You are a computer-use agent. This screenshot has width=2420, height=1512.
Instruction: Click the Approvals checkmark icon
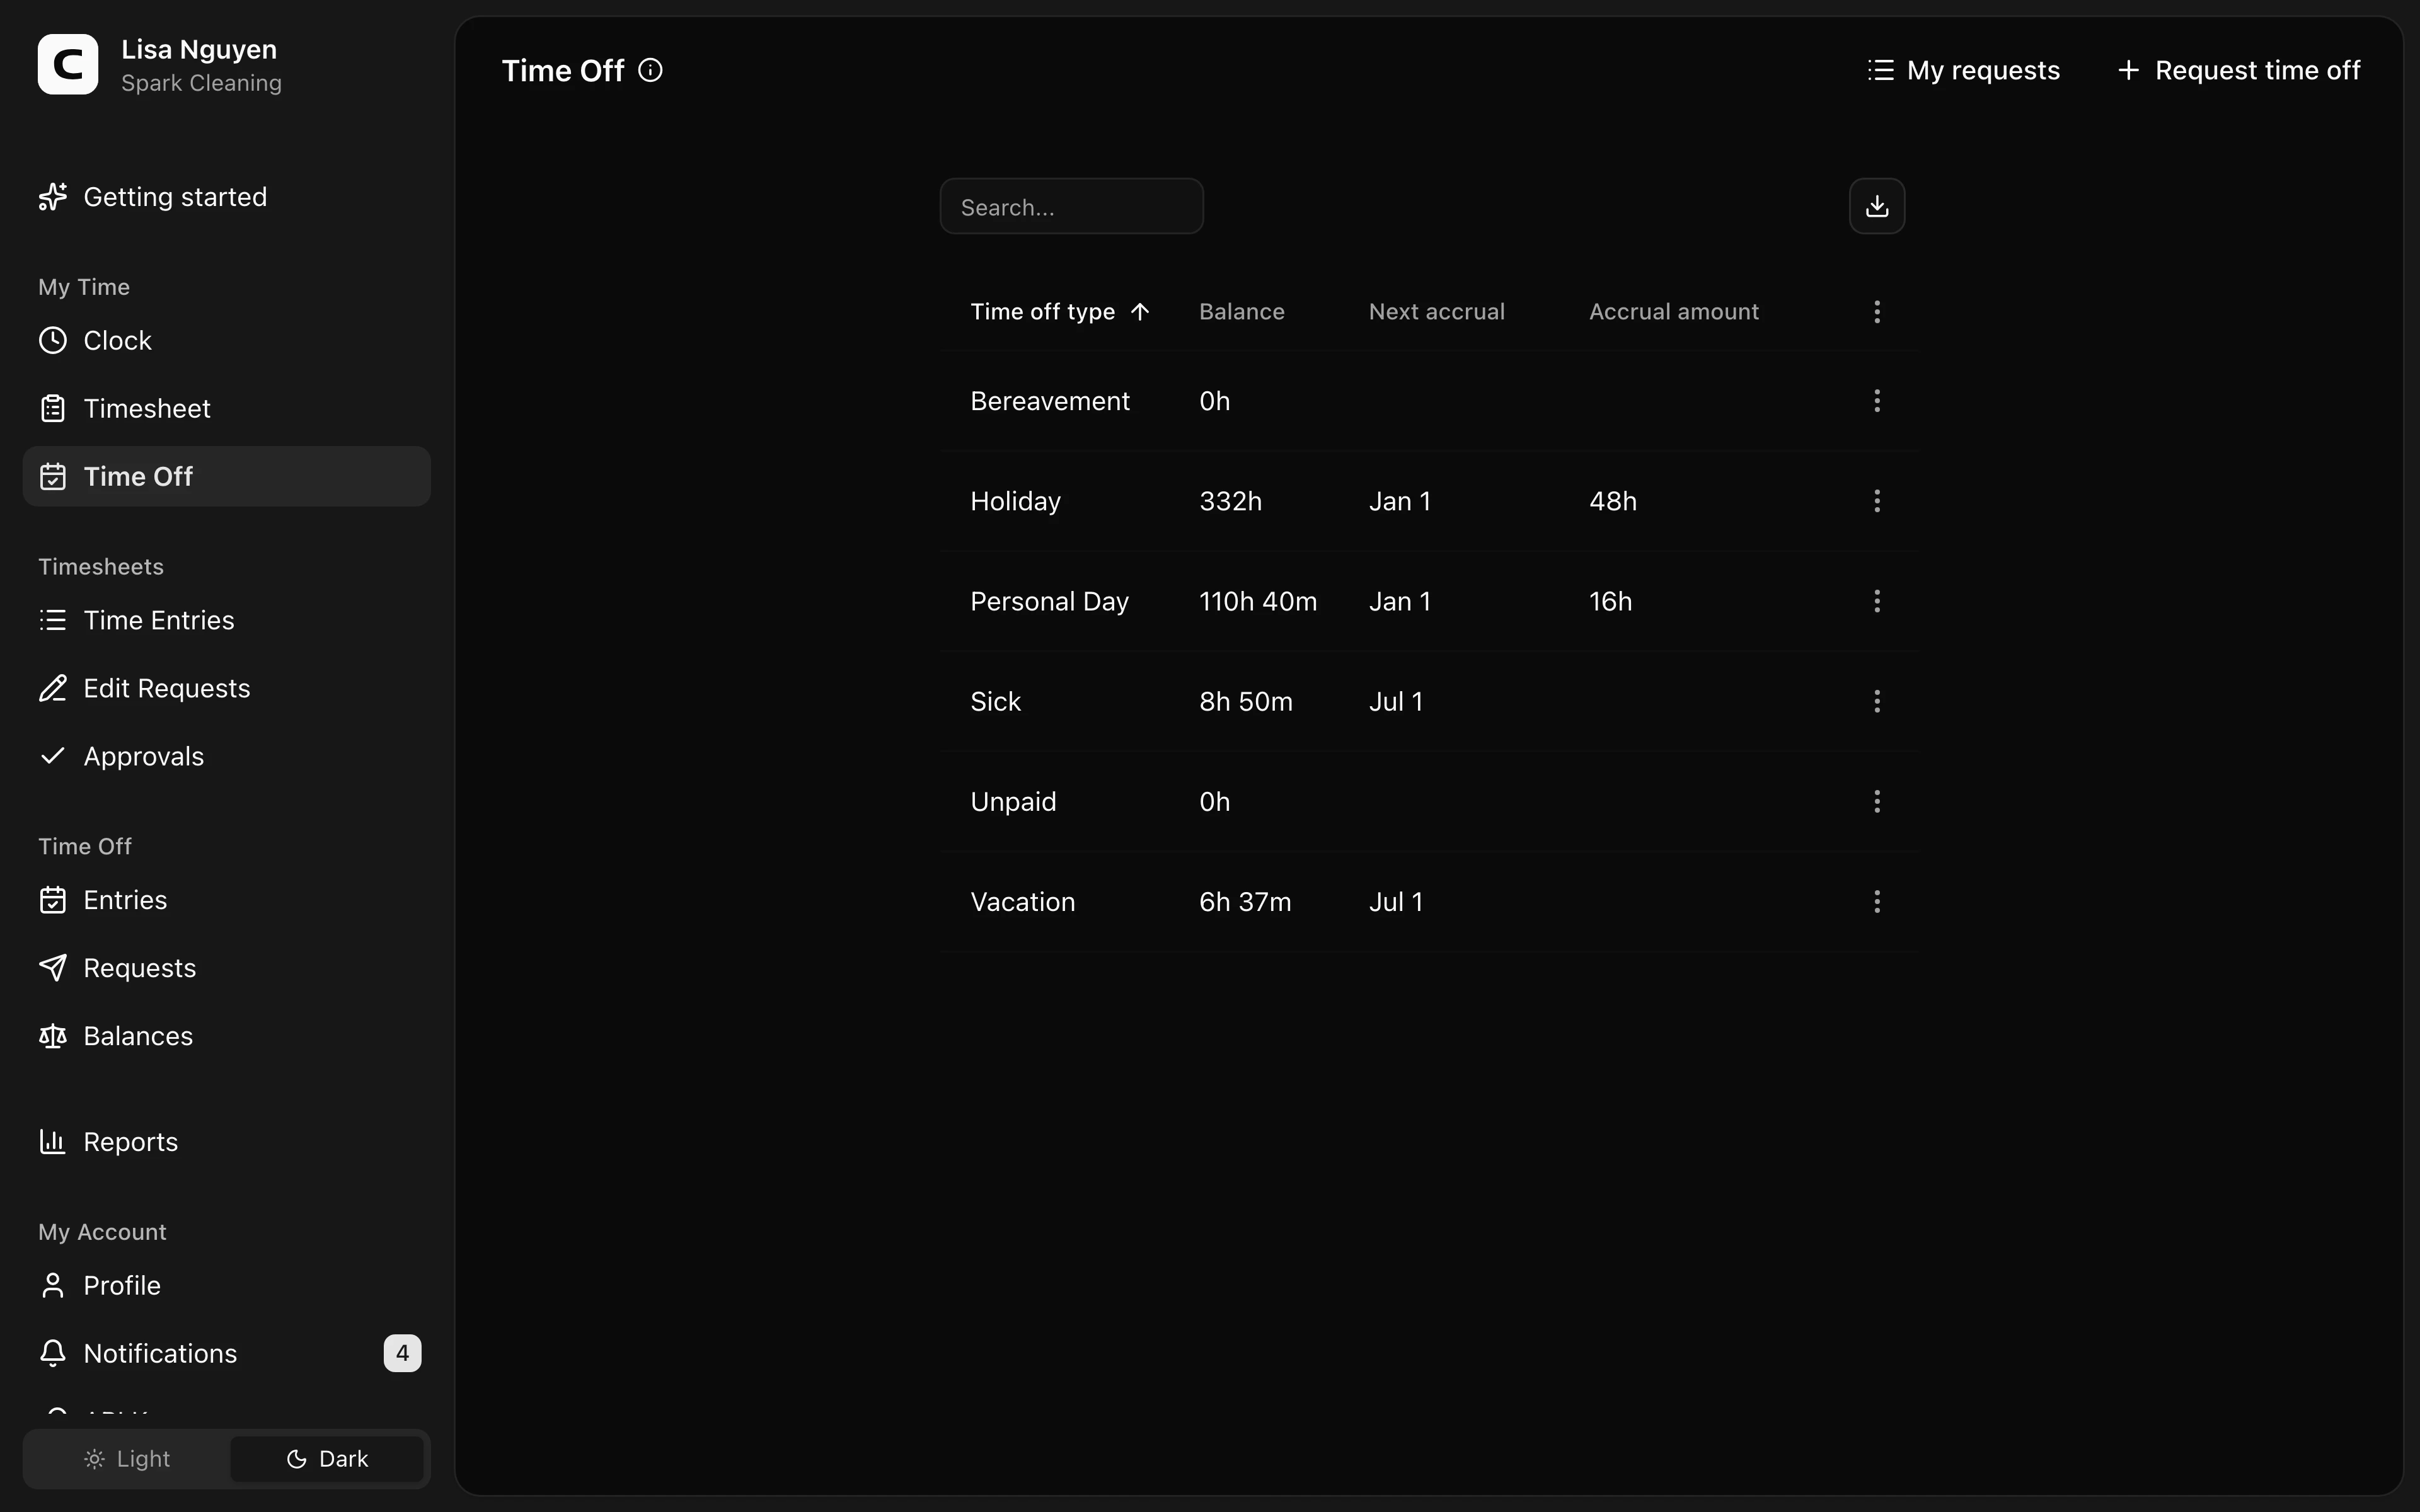point(53,756)
